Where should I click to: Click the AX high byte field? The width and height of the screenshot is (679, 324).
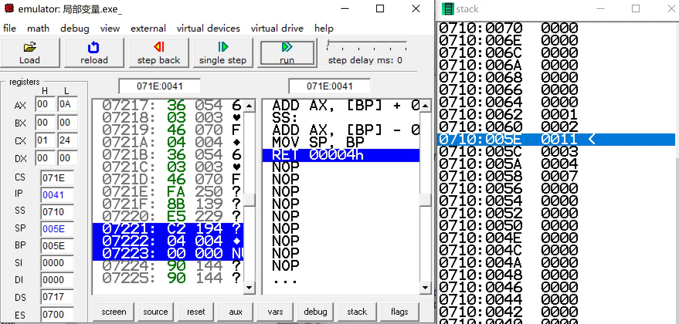pos(45,104)
